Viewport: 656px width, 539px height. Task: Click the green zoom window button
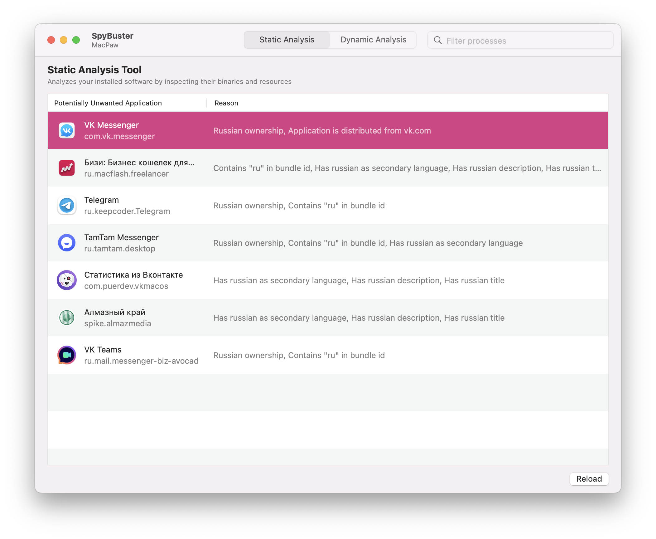click(x=76, y=40)
